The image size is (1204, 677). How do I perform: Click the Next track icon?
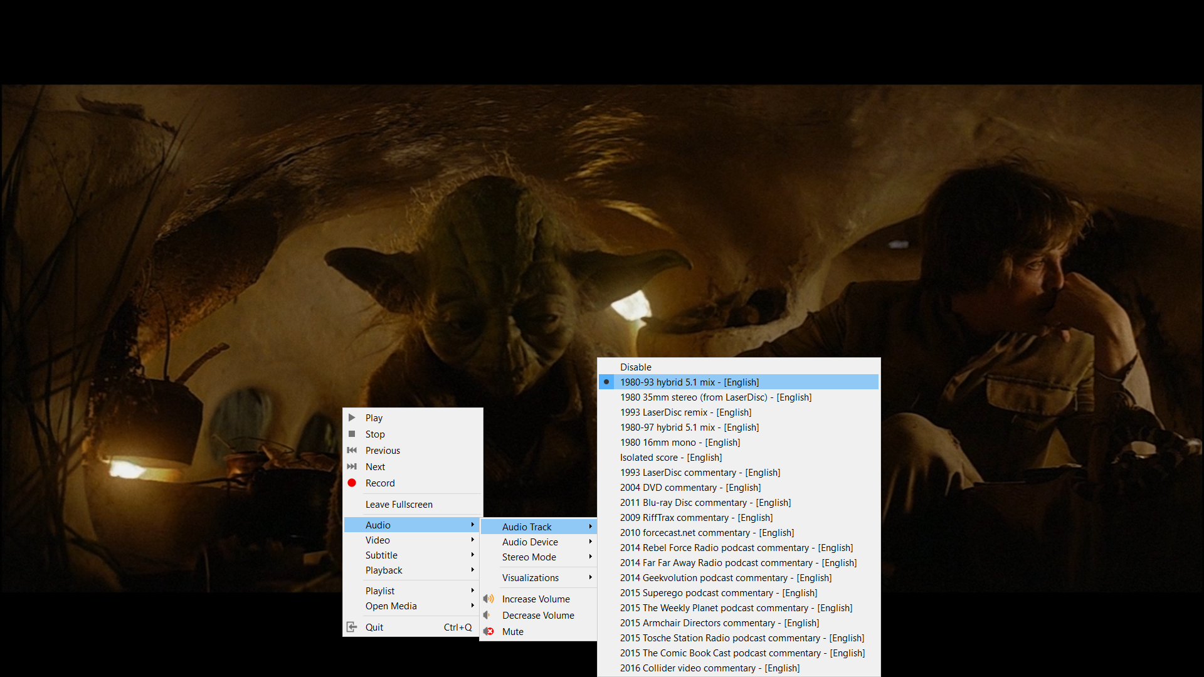[352, 466]
